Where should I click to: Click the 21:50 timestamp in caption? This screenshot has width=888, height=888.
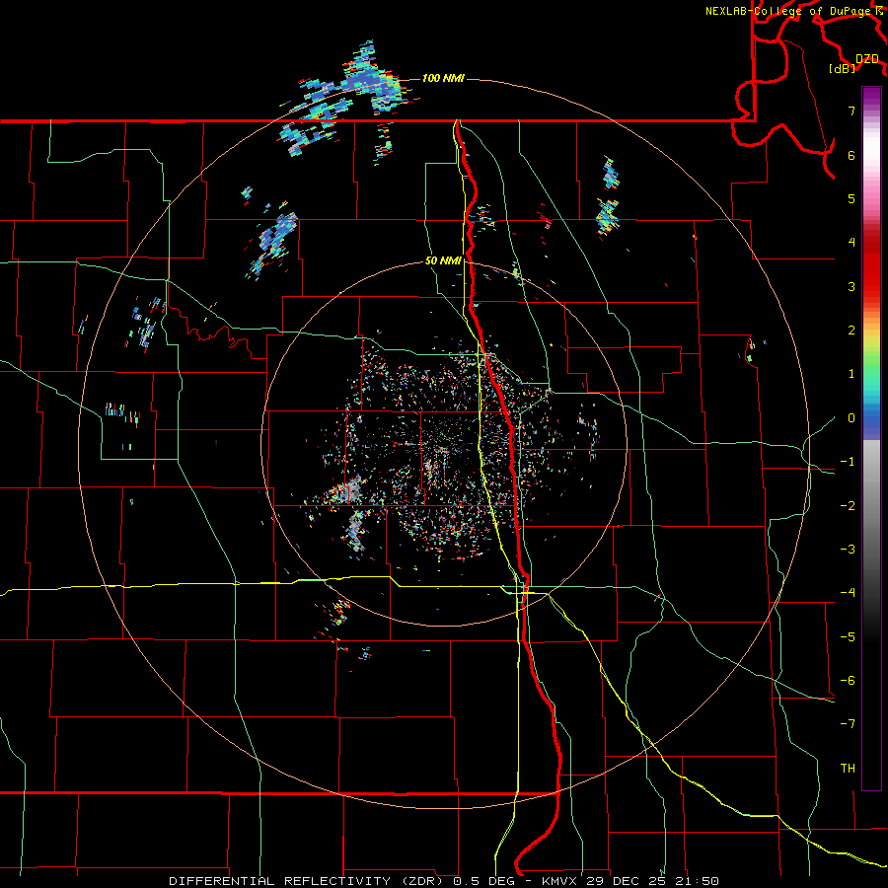(698, 881)
